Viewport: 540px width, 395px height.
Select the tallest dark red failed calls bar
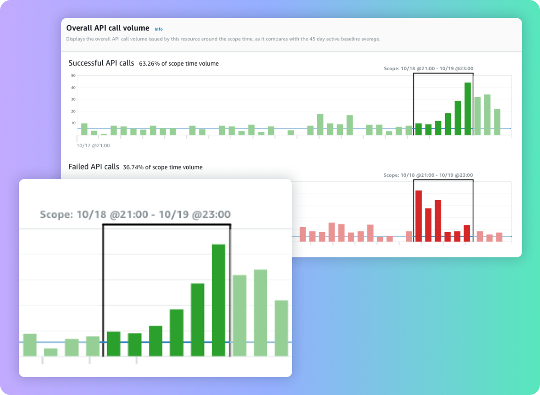pyautogui.click(x=418, y=216)
